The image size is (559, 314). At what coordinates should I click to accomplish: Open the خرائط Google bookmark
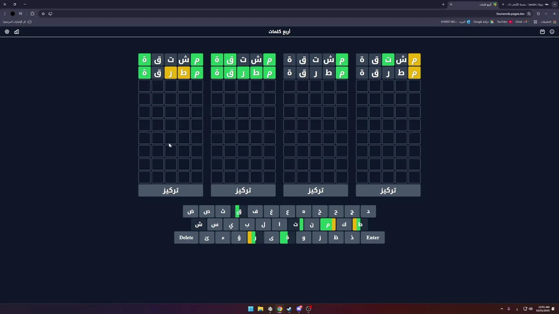tap(483, 22)
